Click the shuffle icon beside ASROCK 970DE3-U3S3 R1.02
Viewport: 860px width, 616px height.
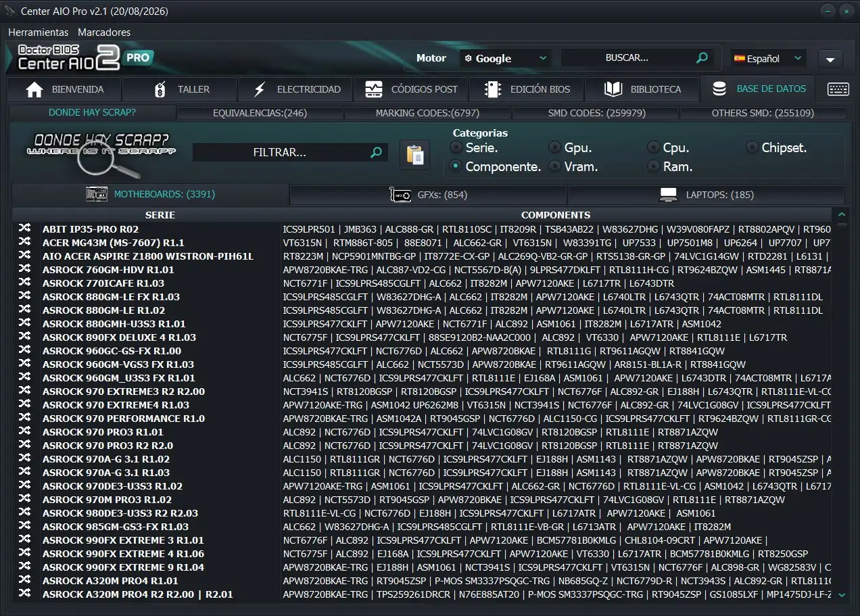point(25,486)
